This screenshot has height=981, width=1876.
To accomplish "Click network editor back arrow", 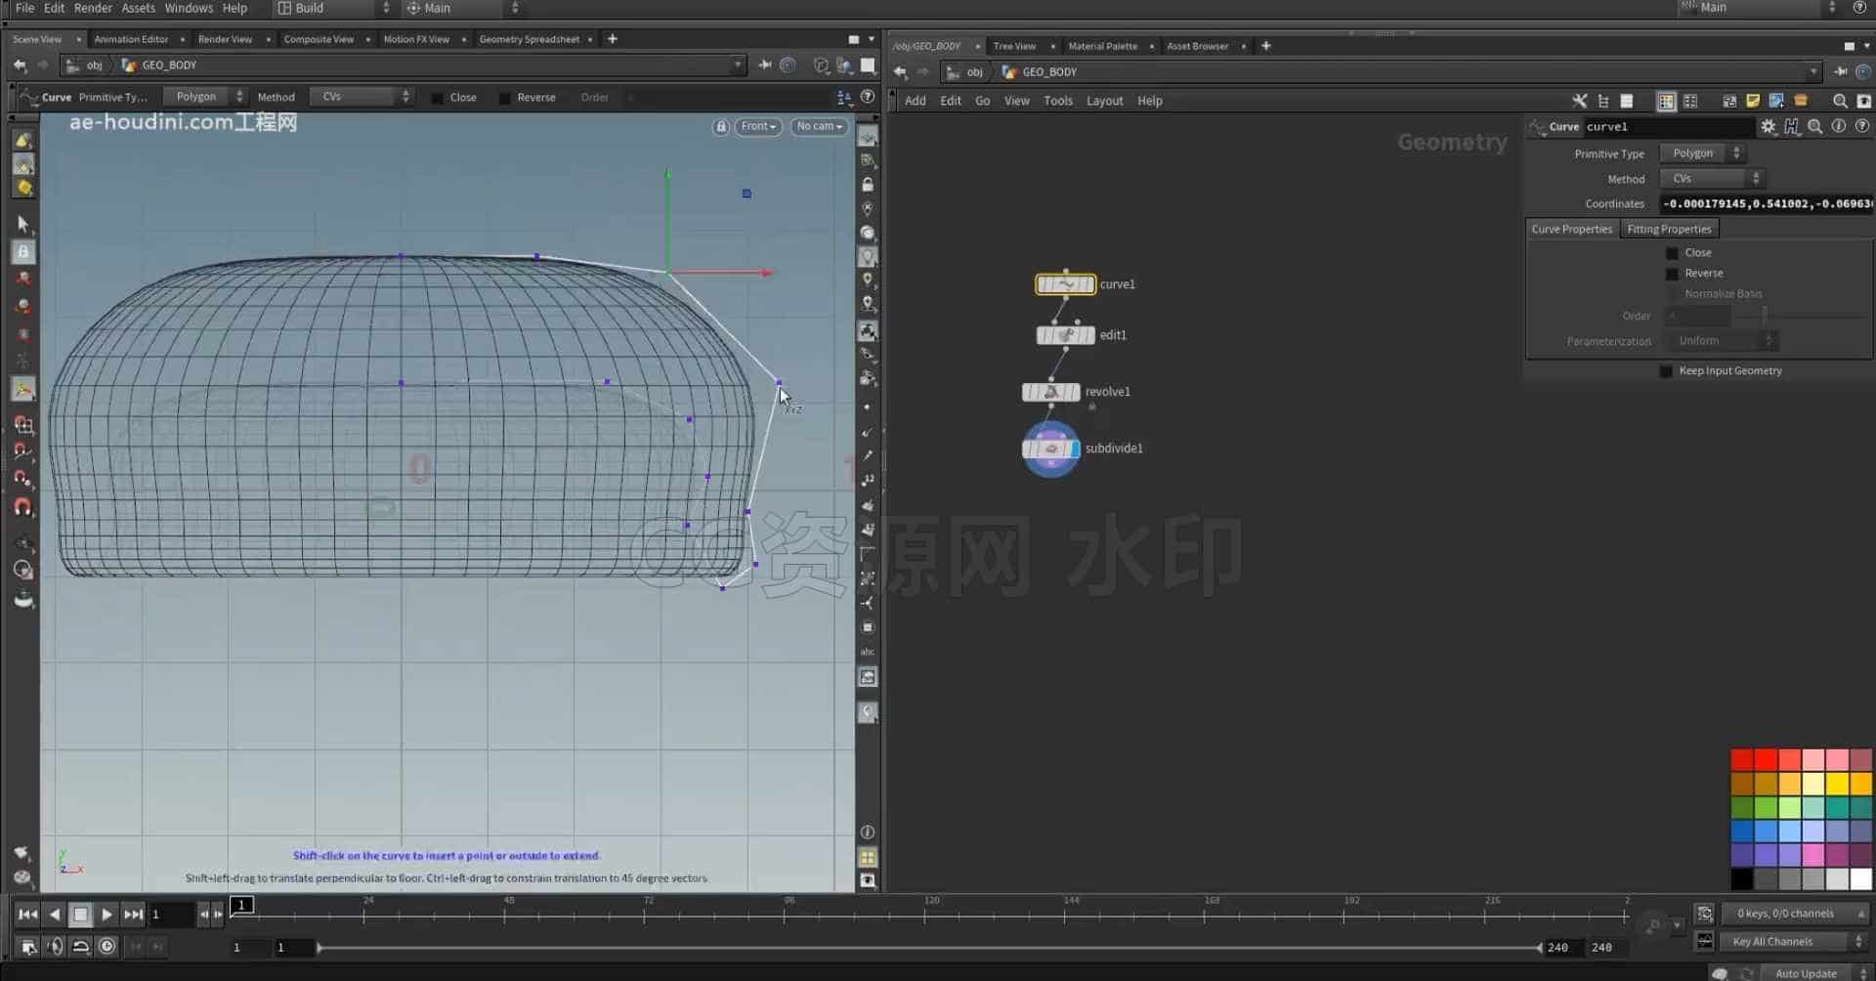I will pyautogui.click(x=900, y=72).
